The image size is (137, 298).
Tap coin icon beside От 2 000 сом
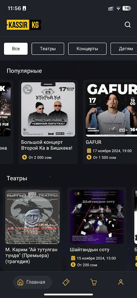(24, 157)
